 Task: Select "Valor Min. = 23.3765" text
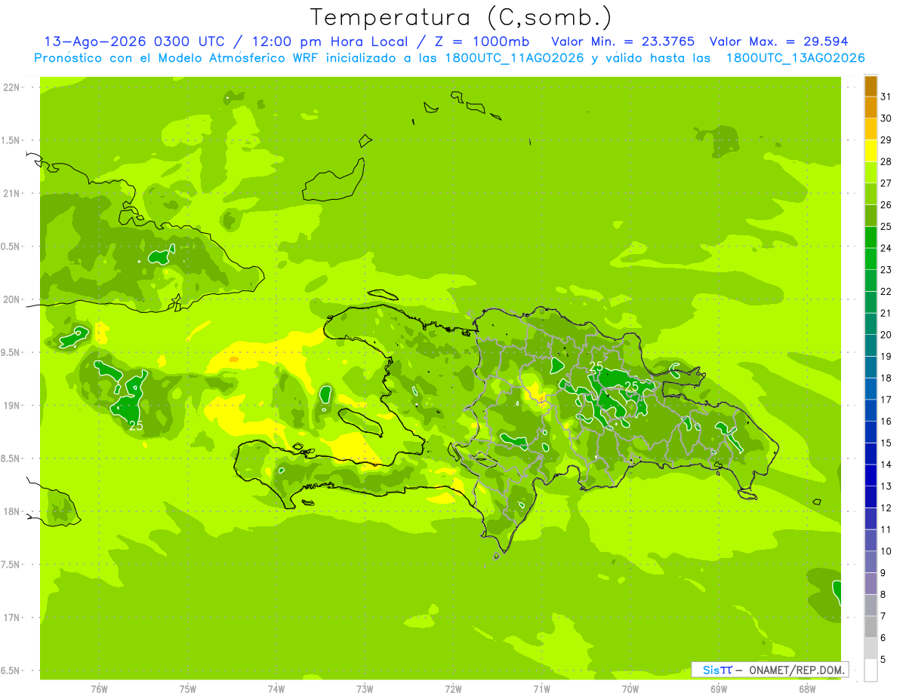[x=623, y=41]
